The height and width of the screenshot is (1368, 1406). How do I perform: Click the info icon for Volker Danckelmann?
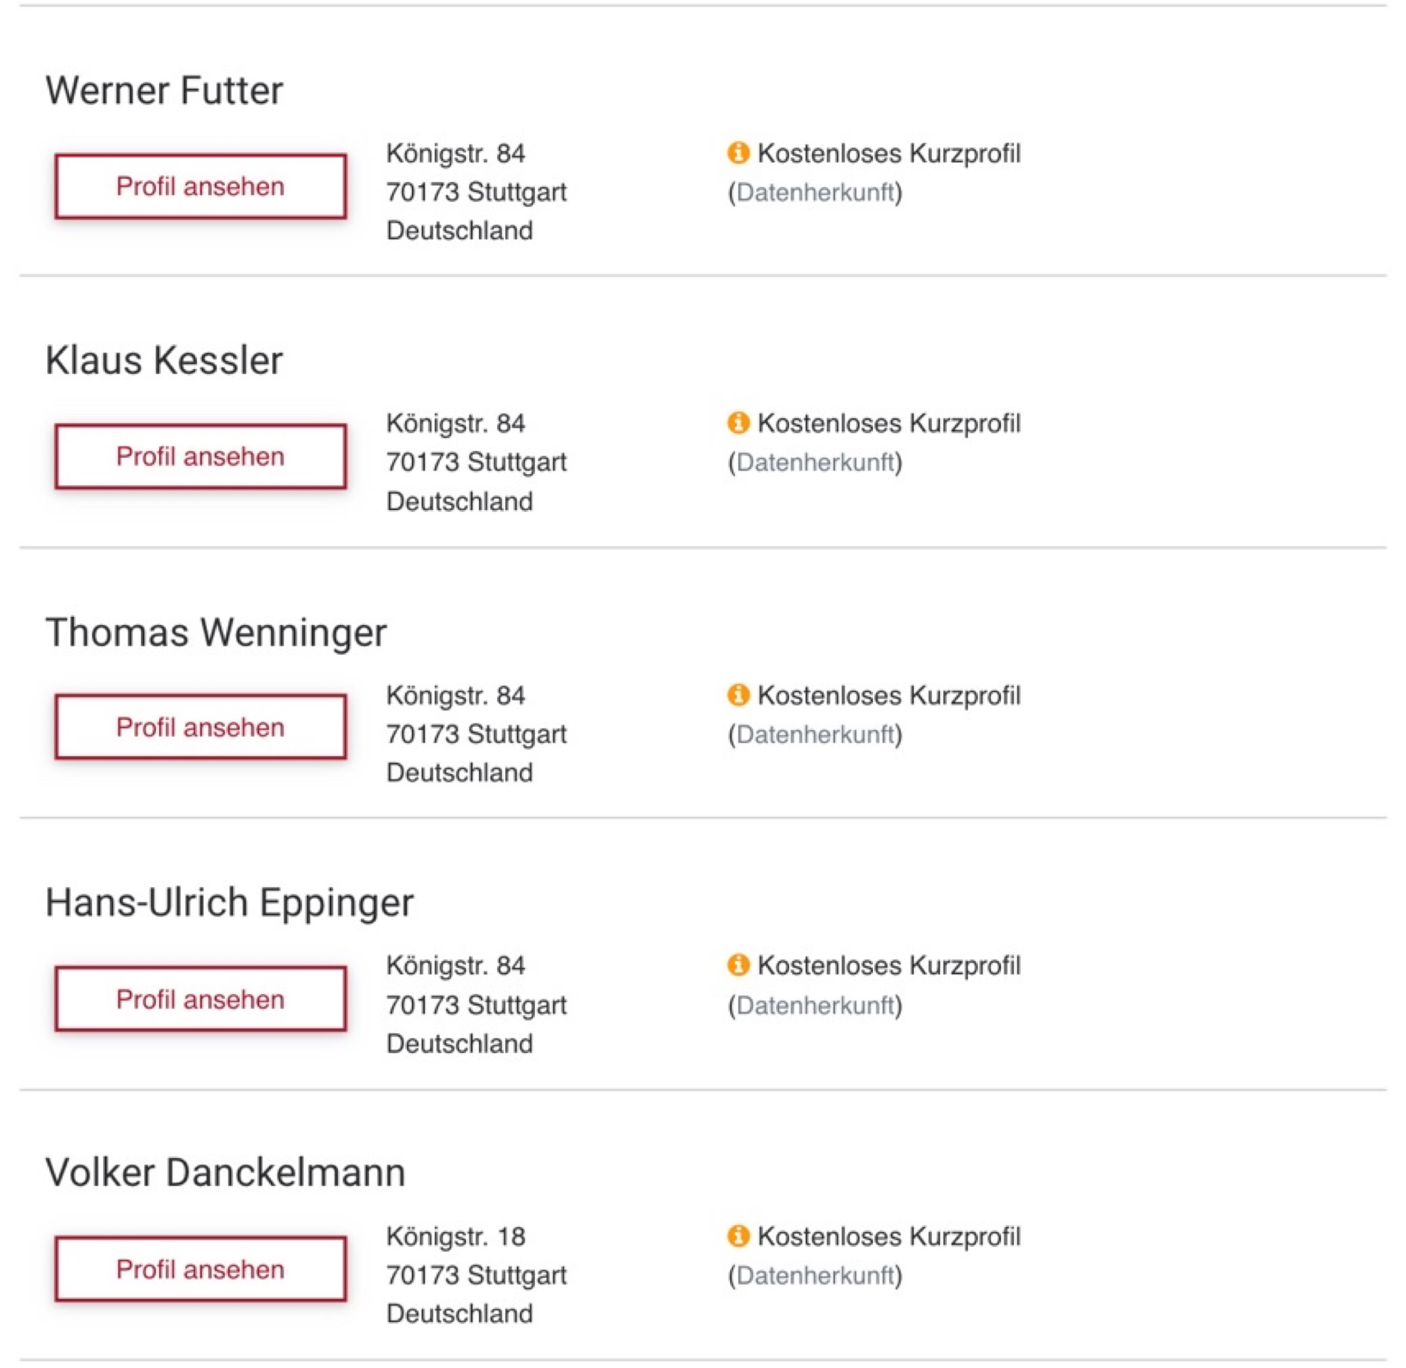point(738,1236)
